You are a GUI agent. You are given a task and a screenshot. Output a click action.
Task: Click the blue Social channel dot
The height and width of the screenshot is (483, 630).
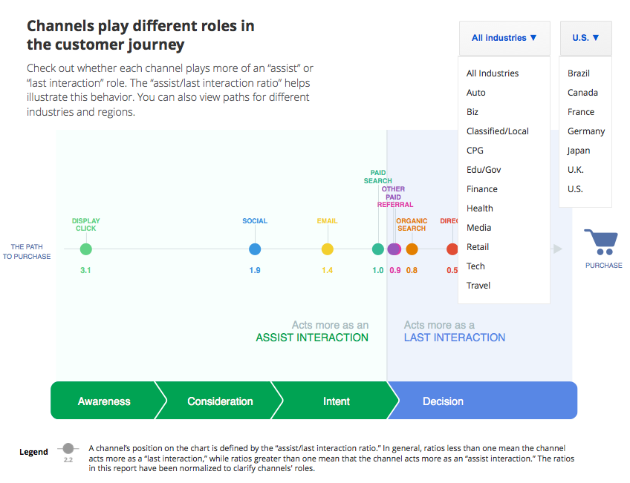pos(255,249)
